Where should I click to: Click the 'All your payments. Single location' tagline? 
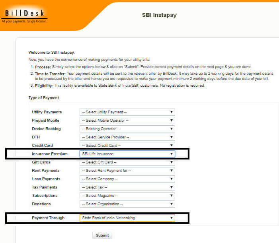24,21
